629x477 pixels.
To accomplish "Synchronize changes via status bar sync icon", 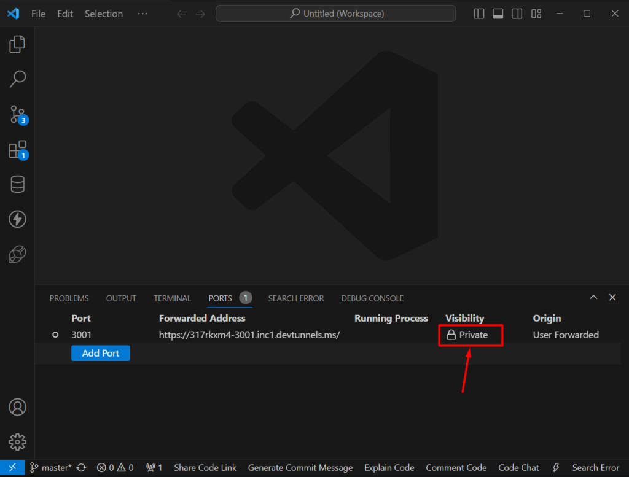I will pyautogui.click(x=82, y=468).
